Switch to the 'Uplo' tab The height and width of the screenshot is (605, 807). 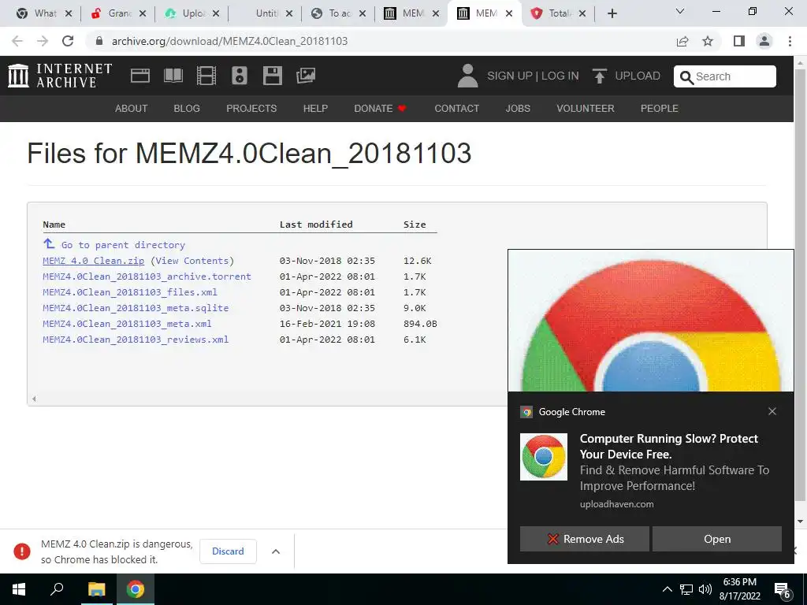pos(192,13)
